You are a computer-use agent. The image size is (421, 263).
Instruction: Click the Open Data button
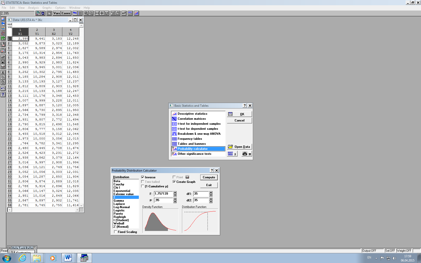[x=239, y=147]
